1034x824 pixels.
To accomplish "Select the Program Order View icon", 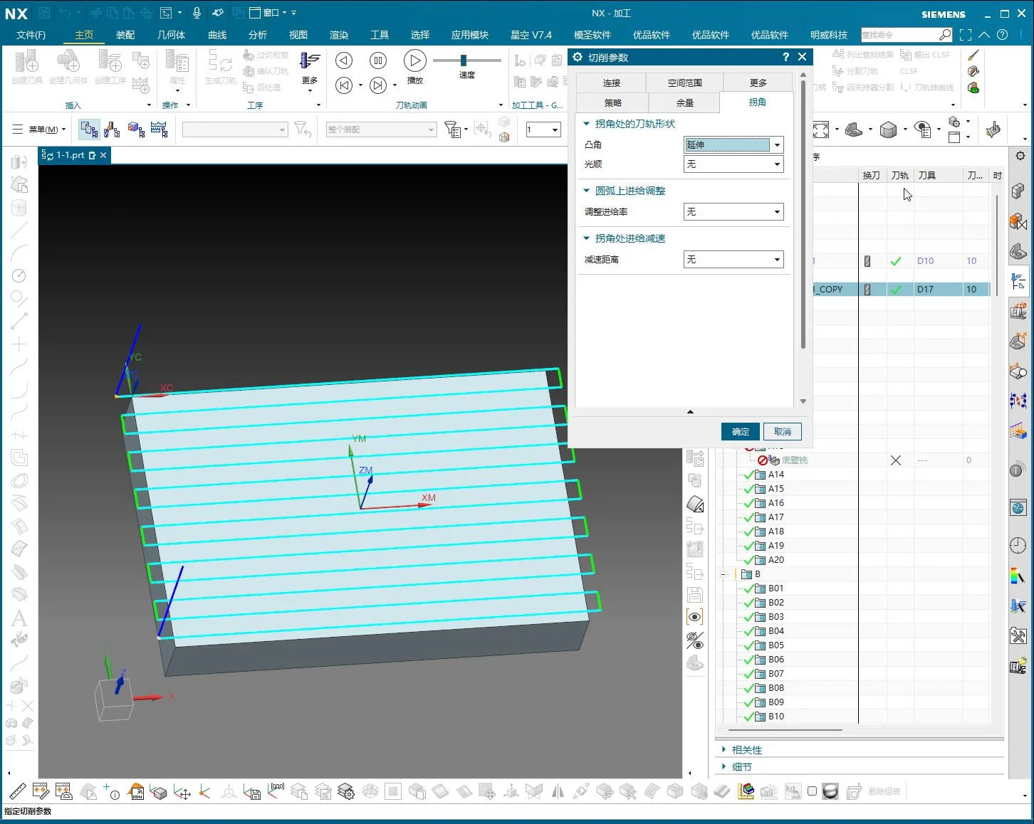I will pos(89,129).
